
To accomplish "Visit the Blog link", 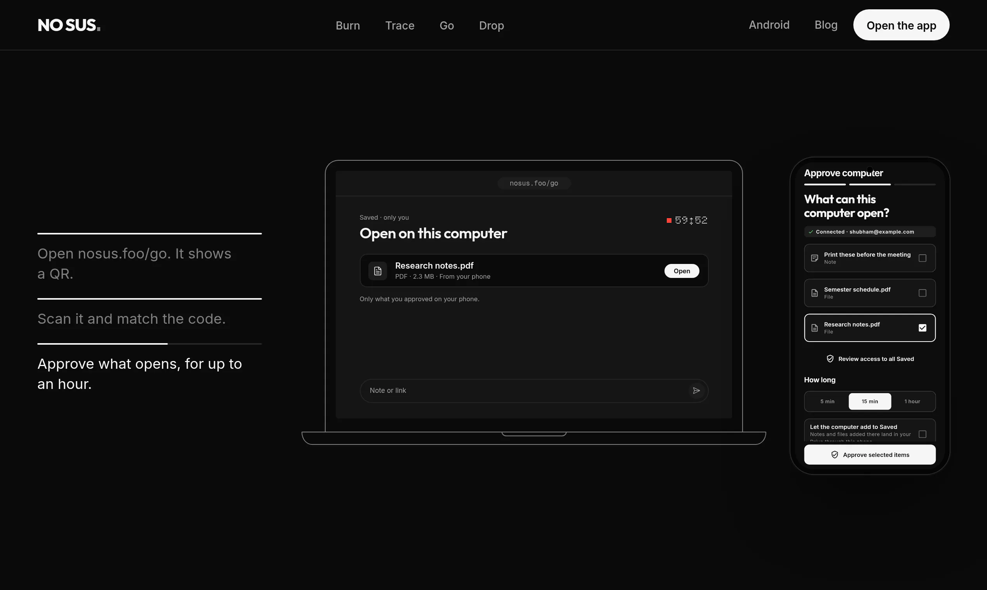I will coord(826,25).
